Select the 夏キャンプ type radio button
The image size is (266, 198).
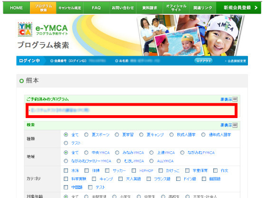click(141, 135)
